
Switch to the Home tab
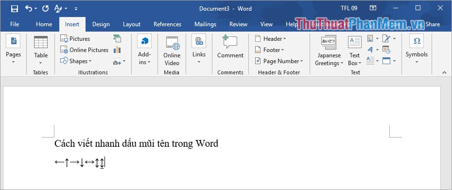[44, 24]
